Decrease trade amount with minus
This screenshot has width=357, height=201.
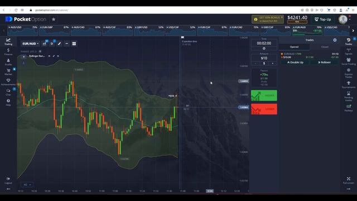[x=255, y=63]
